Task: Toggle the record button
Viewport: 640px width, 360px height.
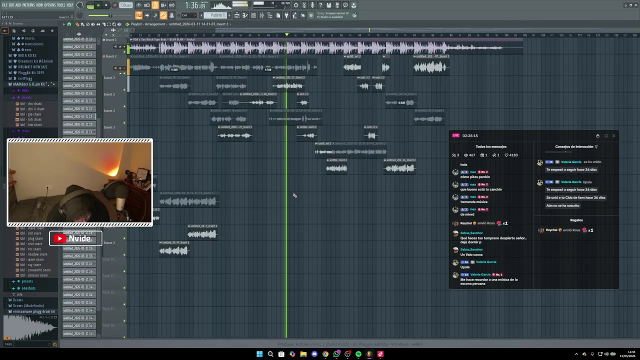Action: [x=114, y=5]
